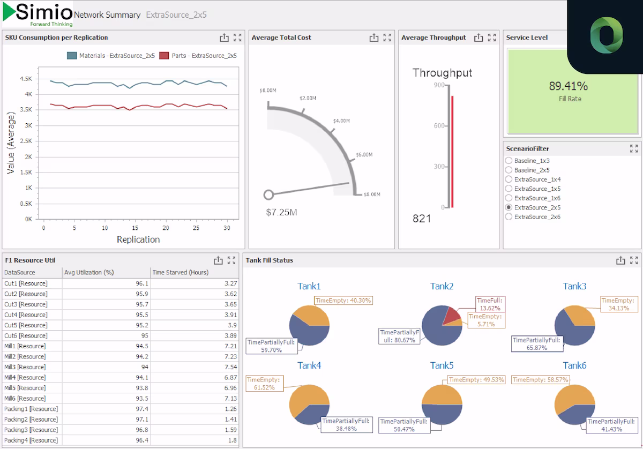Image resolution: width=643 pixels, height=449 pixels.
Task: Click the Mill2 time starved value 7.23
Action: 230,356
